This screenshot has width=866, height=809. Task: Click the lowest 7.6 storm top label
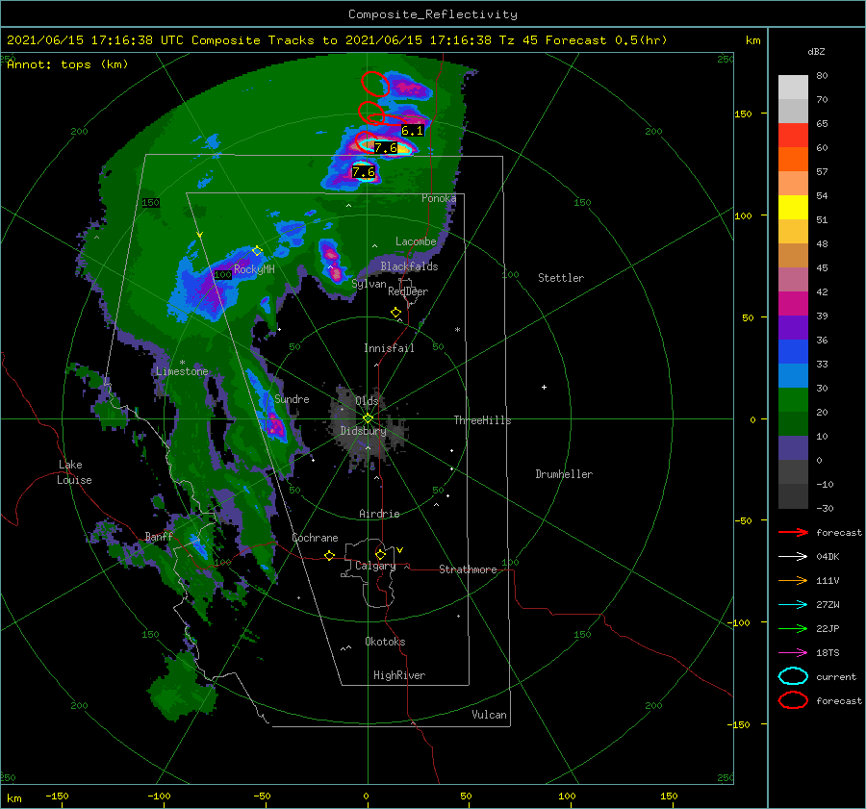tap(364, 172)
